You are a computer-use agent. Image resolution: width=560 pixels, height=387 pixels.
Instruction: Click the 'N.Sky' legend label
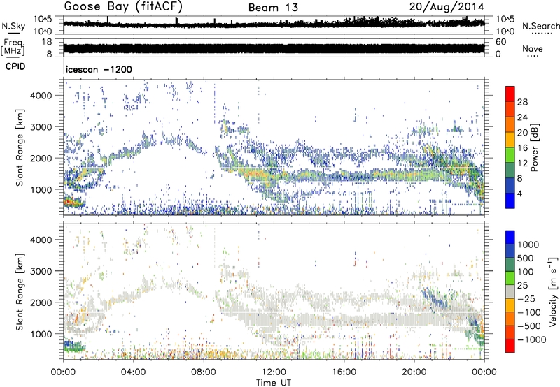[x=13, y=26]
